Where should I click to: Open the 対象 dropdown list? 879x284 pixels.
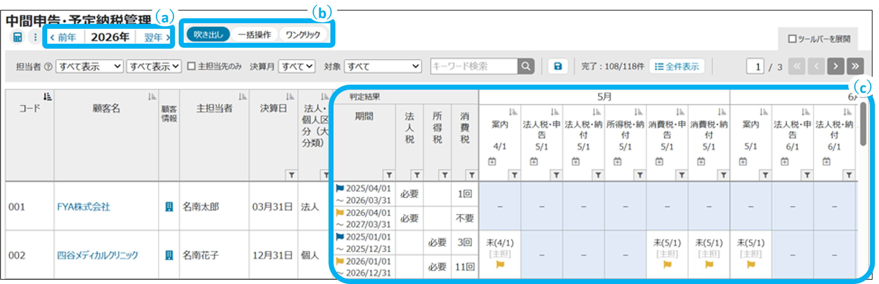[x=383, y=66]
